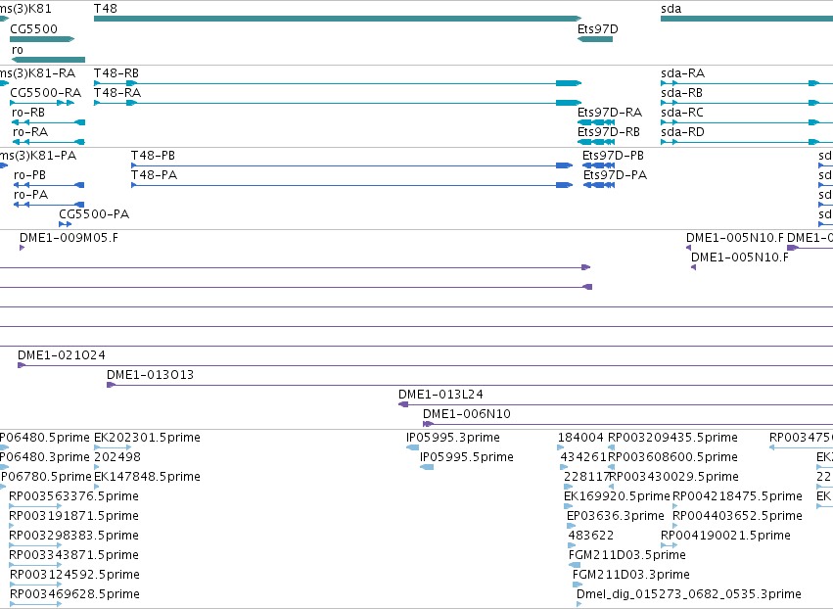Click the 184004 EST label
This screenshot has width=833, height=609.
pyautogui.click(x=580, y=438)
